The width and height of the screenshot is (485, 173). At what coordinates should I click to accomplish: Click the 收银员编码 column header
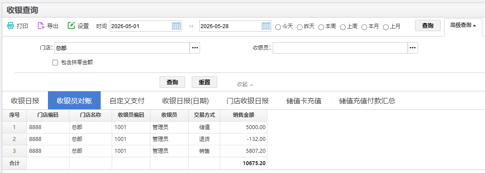[131, 115]
